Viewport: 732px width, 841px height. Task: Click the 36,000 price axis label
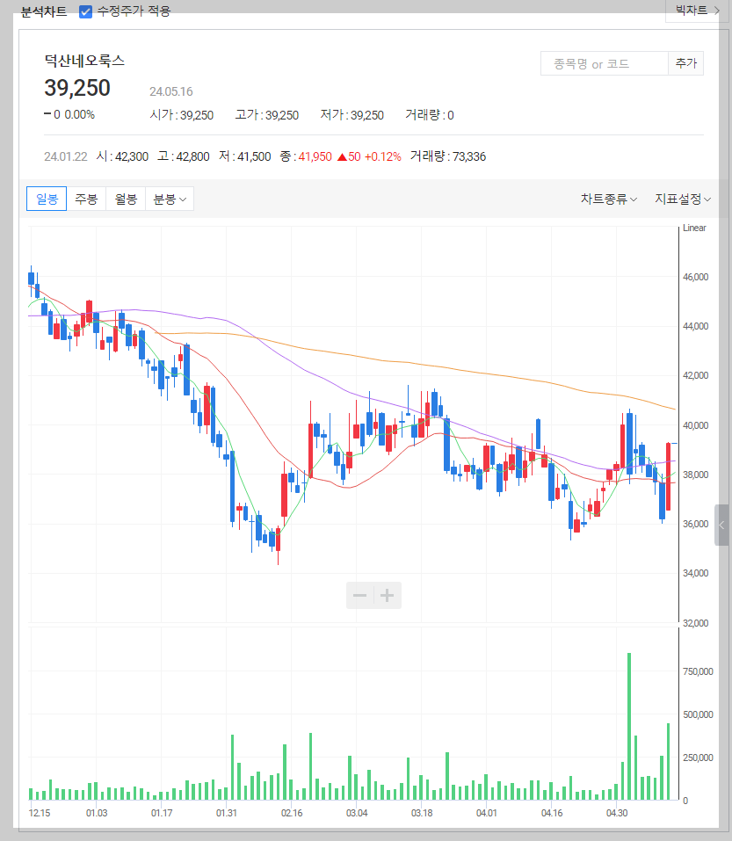[x=696, y=524]
